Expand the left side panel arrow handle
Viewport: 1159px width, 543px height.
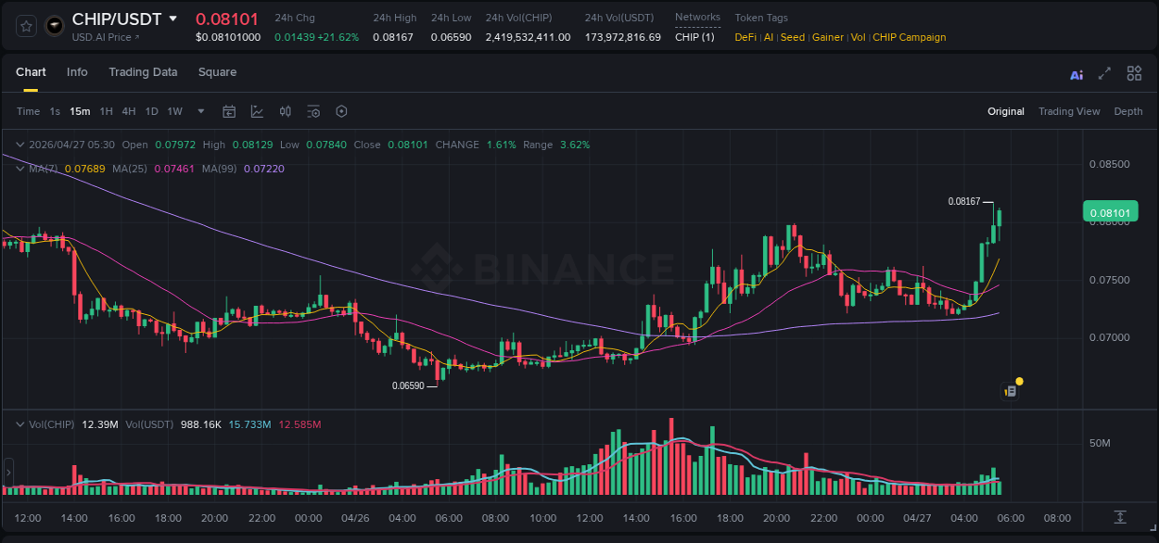pyautogui.click(x=7, y=473)
